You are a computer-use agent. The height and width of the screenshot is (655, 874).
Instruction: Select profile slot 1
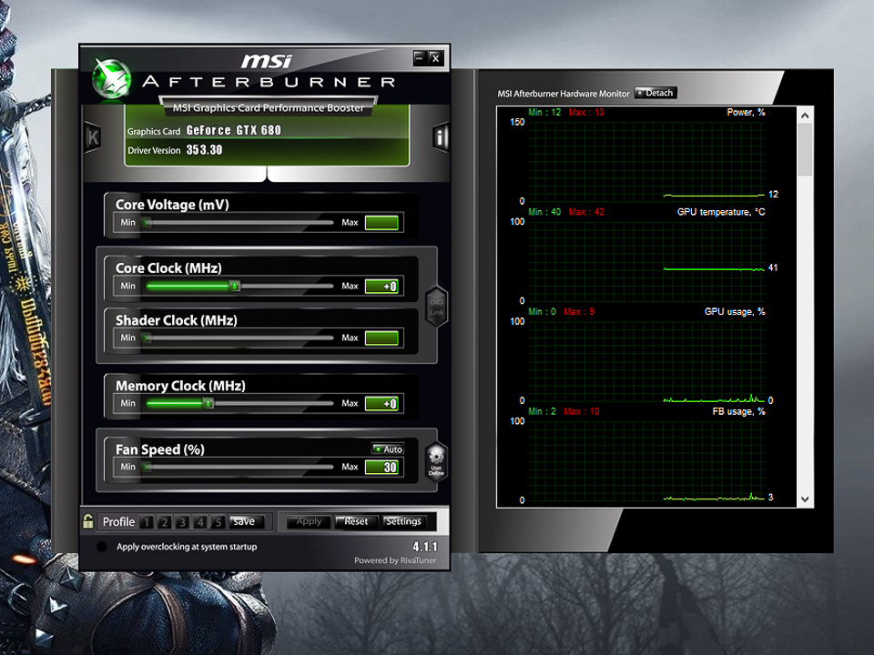click(147, 522)
